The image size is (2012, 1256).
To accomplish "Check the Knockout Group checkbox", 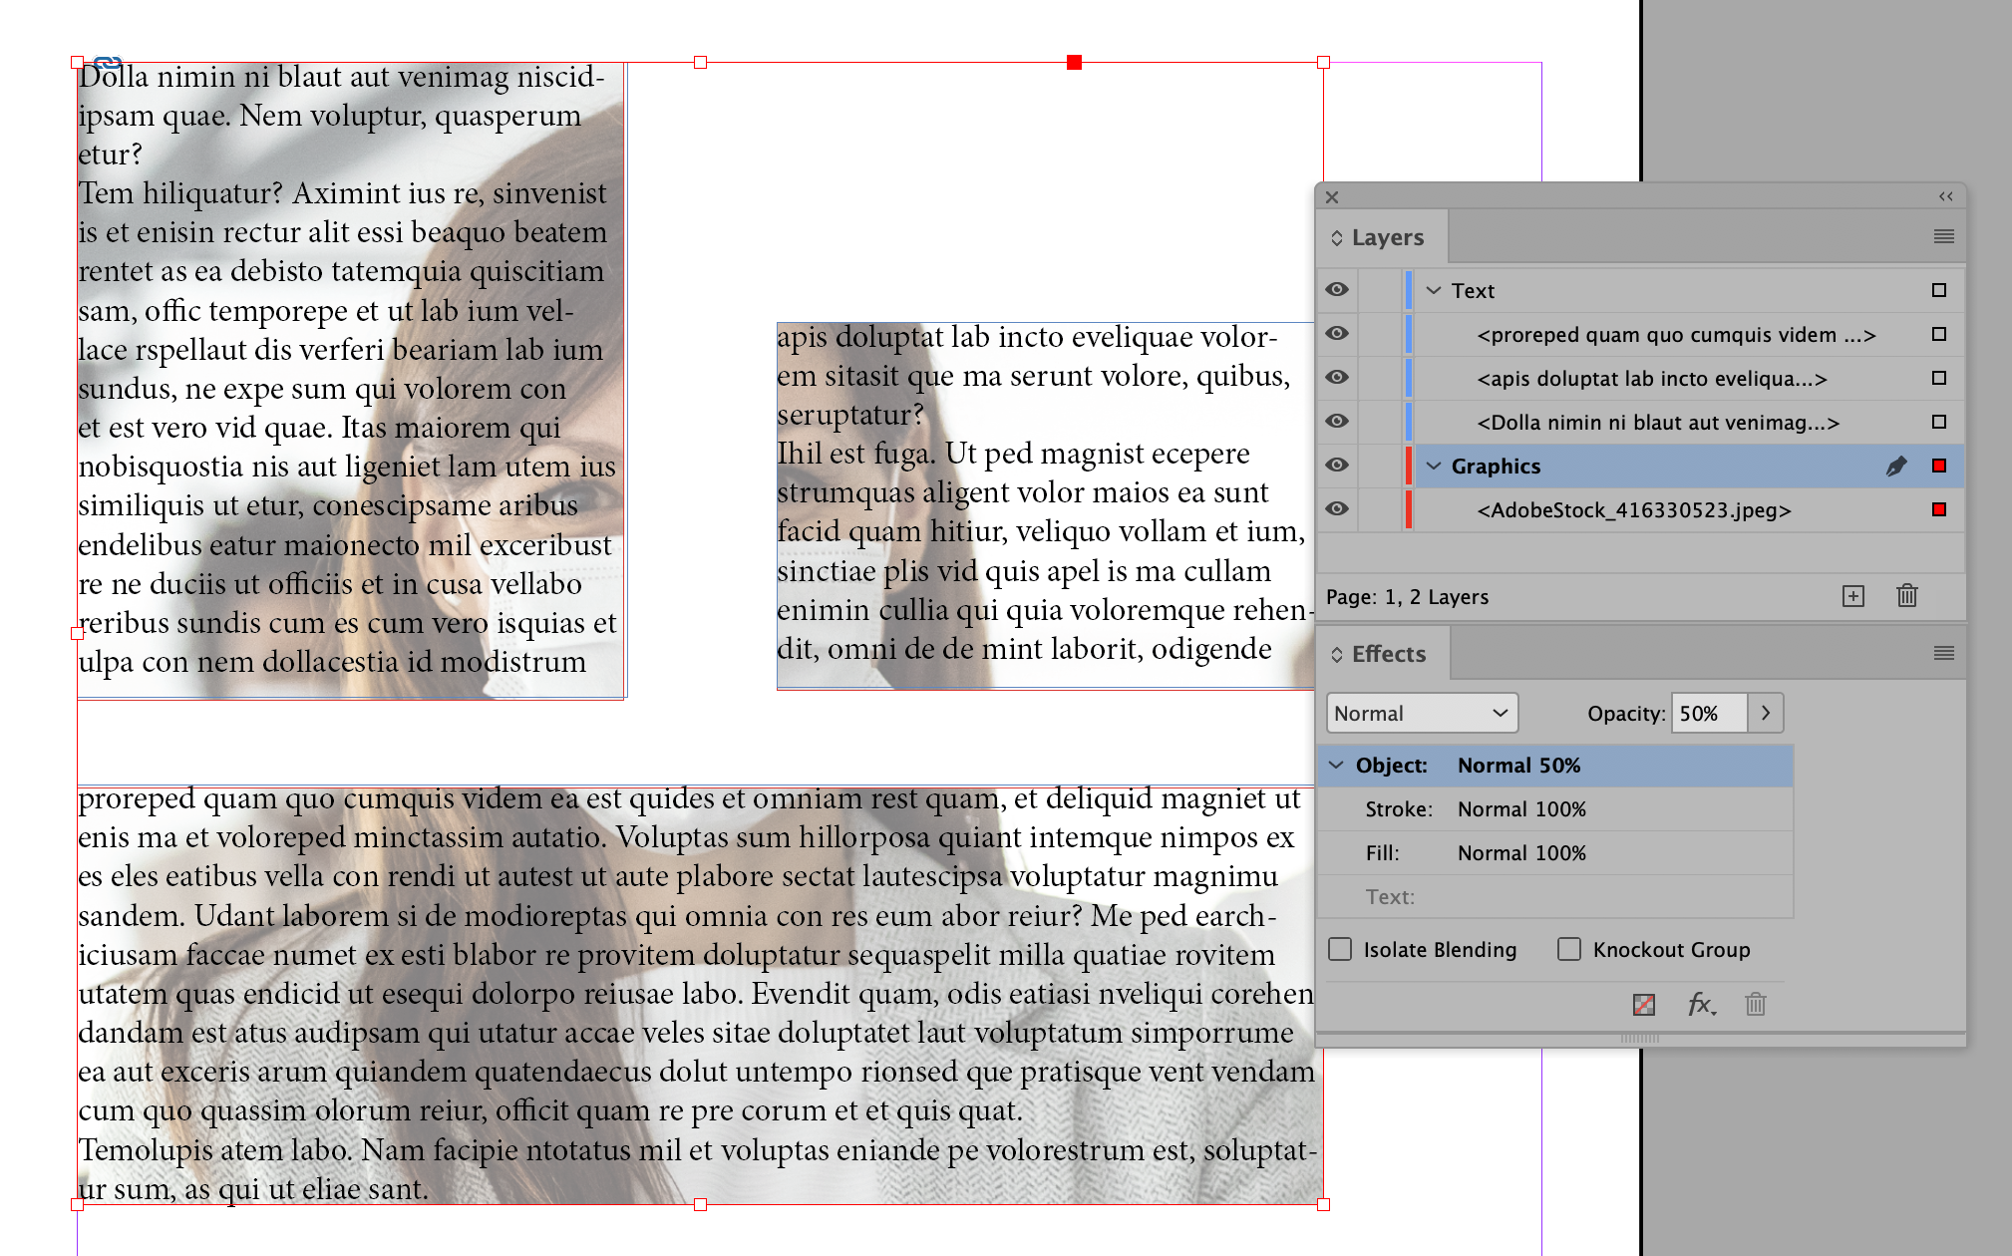I will [x=1569, y=949].
